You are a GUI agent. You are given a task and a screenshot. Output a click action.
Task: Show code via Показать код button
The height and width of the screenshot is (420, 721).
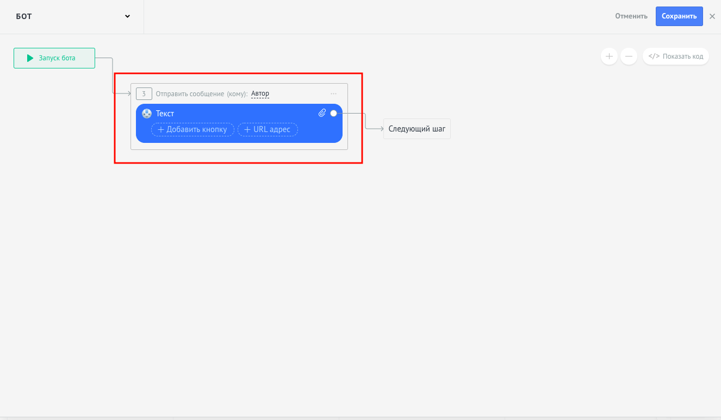pos(676,56)
